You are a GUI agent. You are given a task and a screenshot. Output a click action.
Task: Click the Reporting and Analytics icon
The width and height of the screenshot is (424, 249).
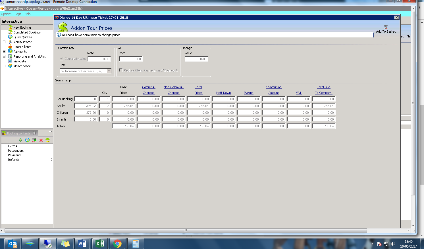click(10, 56)
